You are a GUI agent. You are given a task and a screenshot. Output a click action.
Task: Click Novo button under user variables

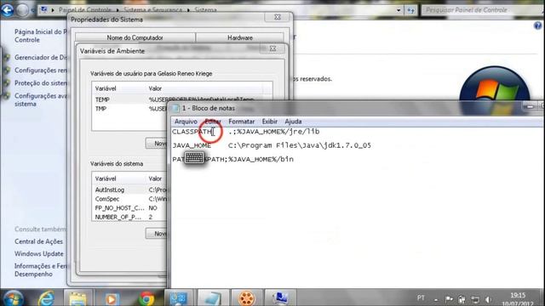(157, 144)
